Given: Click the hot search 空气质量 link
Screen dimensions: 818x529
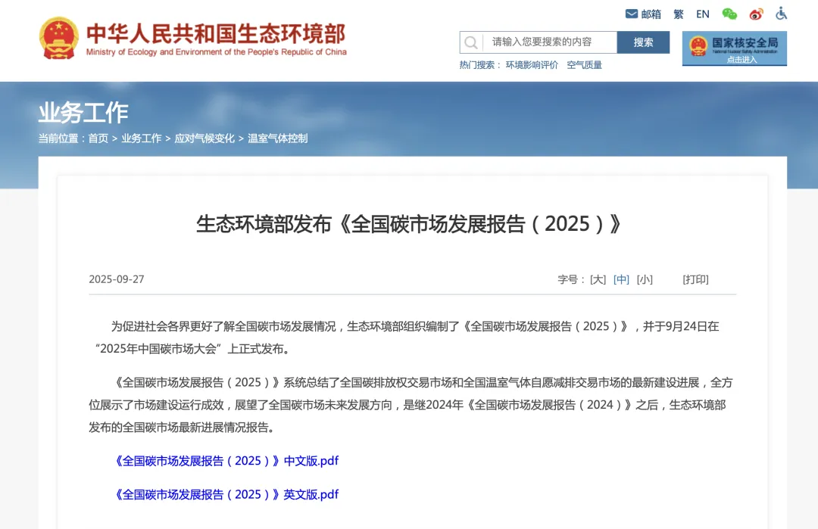Looking at the screenshot, I should point(583,64).
